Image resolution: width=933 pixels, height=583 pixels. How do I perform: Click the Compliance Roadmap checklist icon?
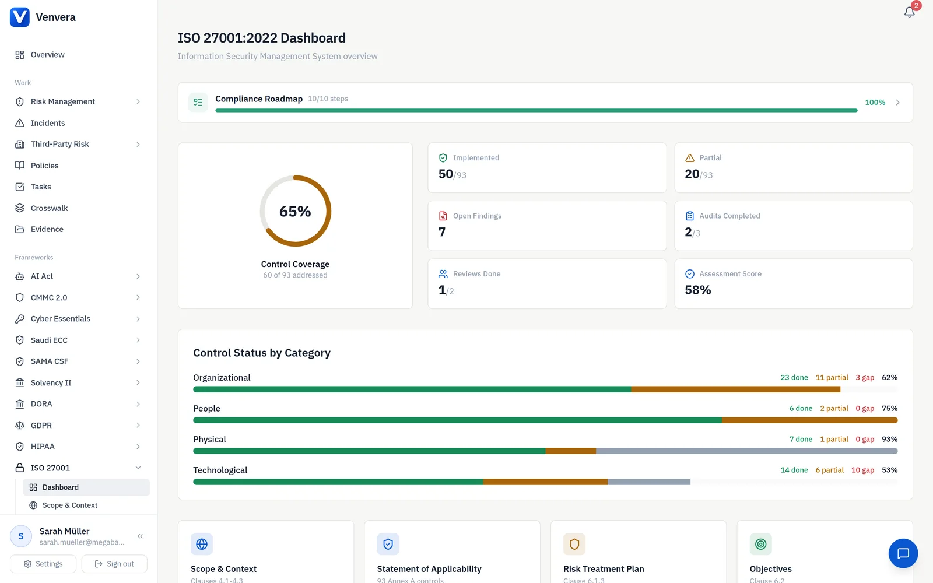pos(198,102)
